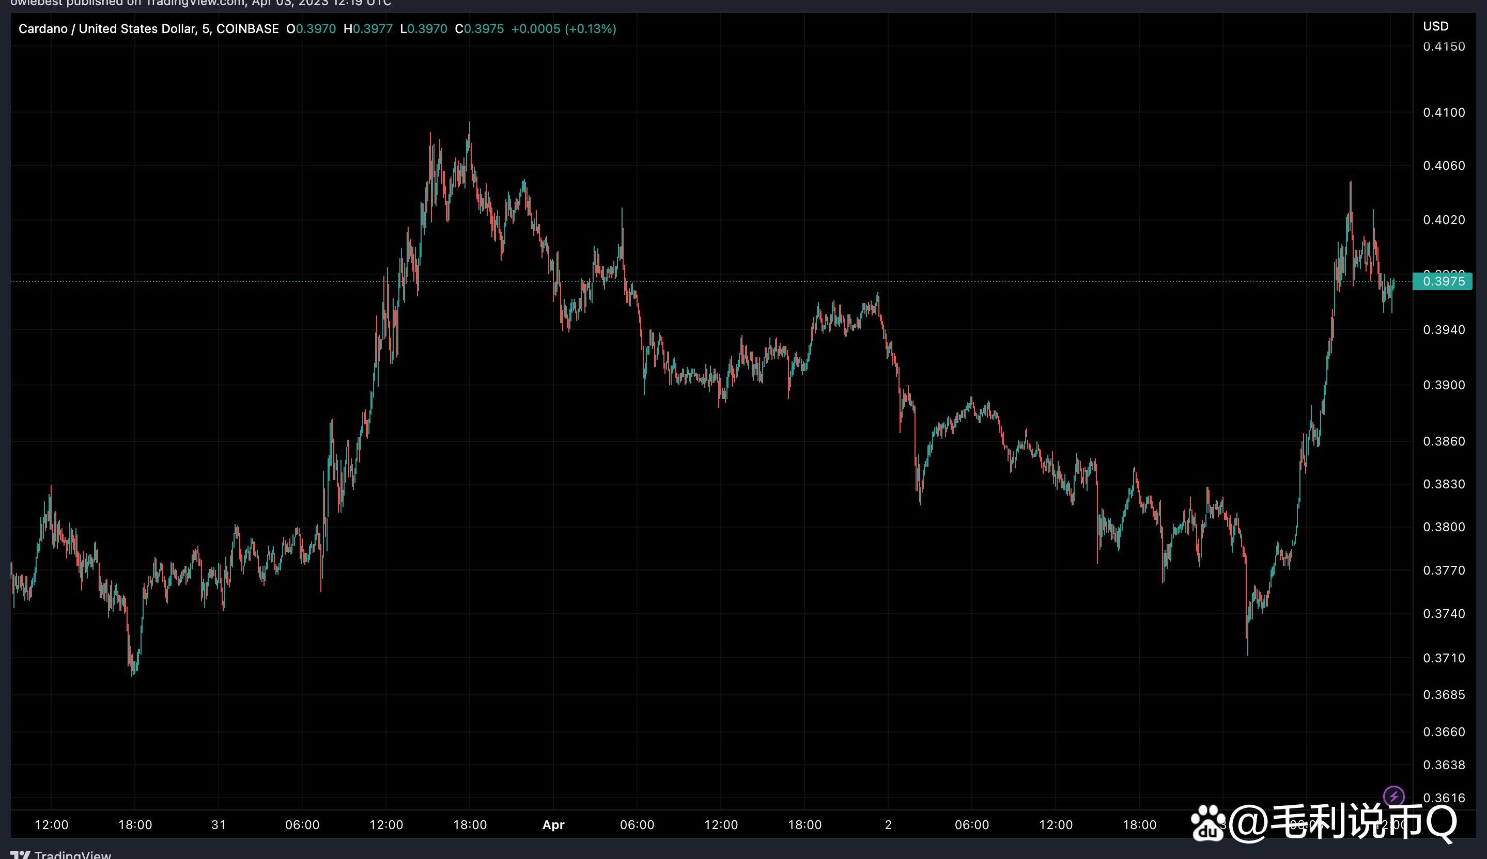The height and width of the screenshot is (859, 1487).
Task: Click the 0.4150 price axis label
Action: tap(1444, 46)
